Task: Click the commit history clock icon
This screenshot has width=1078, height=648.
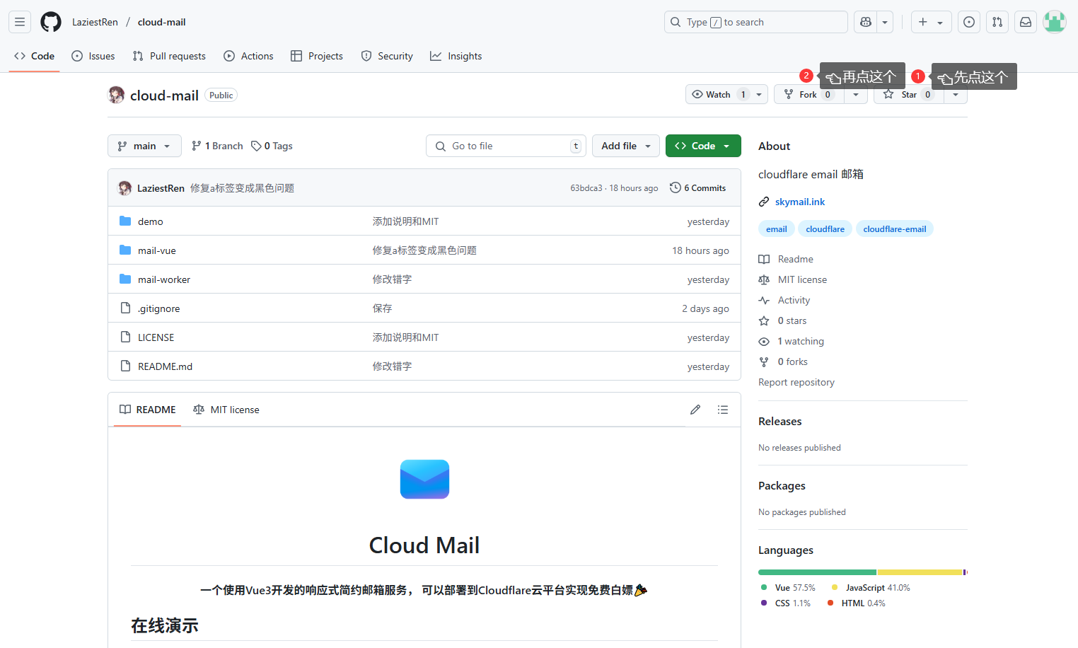Action: click(x=674, y=187)
